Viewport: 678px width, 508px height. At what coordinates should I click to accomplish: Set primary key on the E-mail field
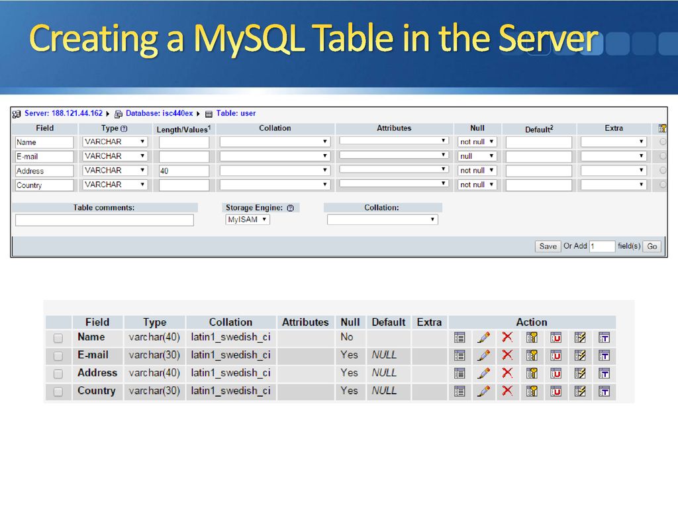click(x=532, y=356)
